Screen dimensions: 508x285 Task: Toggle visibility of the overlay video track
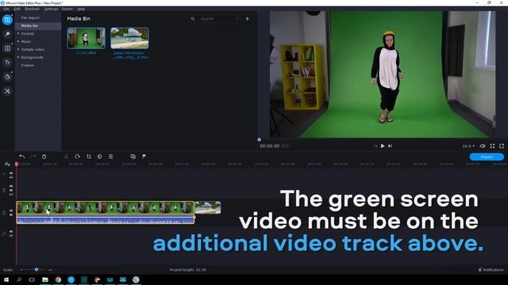pyautogui.click(x=11, y=187)
